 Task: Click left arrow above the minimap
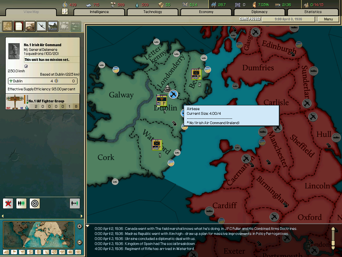point(3,216)
